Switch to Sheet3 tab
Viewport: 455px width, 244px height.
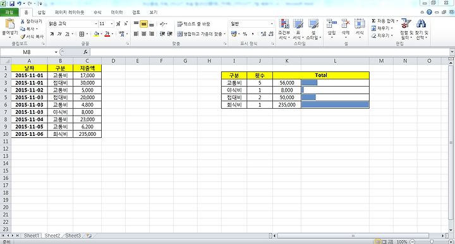coord(73,236)
